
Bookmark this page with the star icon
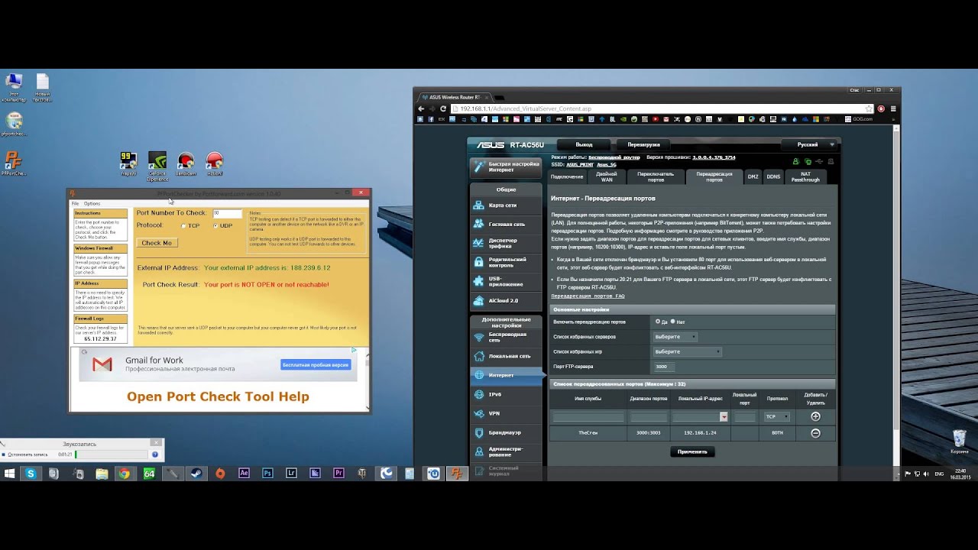[x=869, y=108]
